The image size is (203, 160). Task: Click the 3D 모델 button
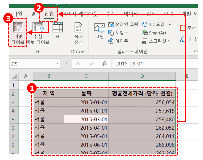tap(153, 24)
